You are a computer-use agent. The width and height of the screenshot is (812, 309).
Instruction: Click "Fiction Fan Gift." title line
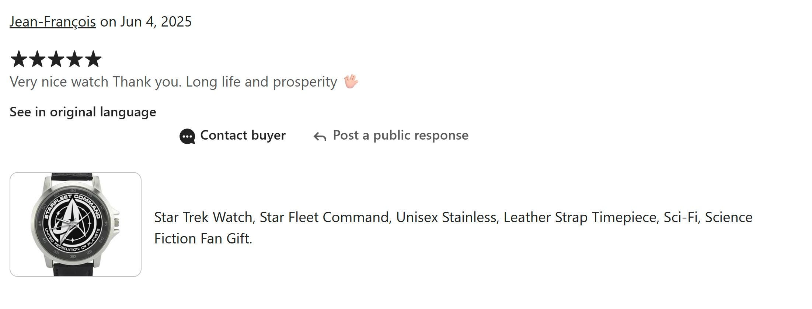[203, 239]
